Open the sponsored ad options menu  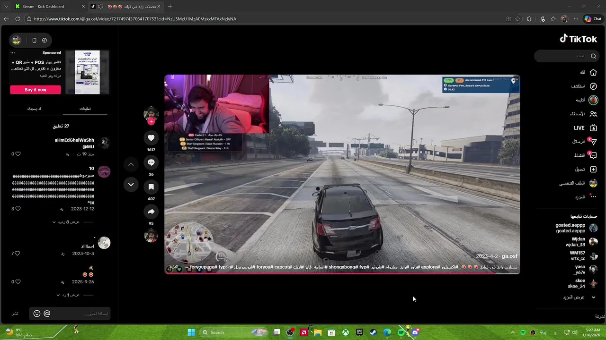13,53
